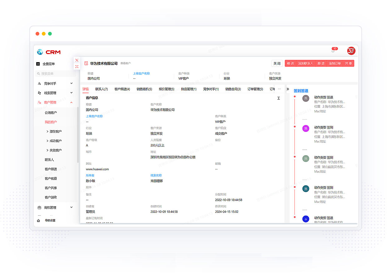Click the collapse-sections icon beside 客户信息
Viewport: 387px width, 275px height.
tap(279, 98)
